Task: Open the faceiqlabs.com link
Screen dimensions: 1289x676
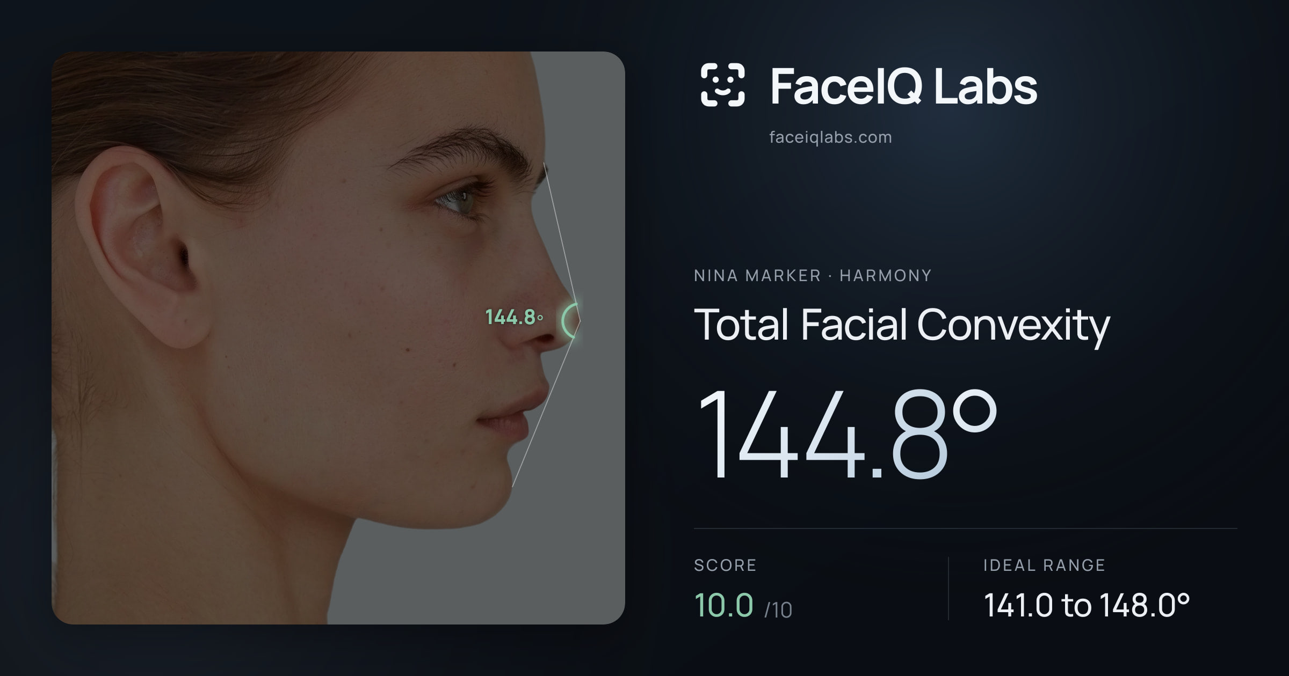Action: point(830,137)
